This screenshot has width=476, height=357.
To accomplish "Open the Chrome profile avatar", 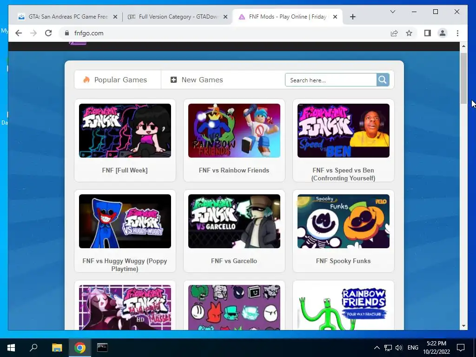I will coord(443,33).
